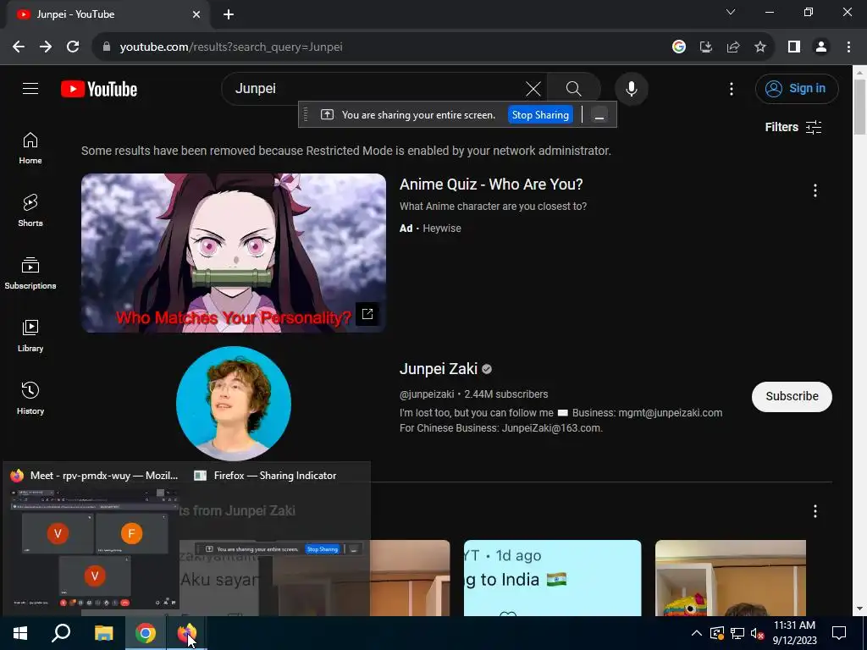Click the @junpeizaki handle text
The image size is (867, 650).
427,394
